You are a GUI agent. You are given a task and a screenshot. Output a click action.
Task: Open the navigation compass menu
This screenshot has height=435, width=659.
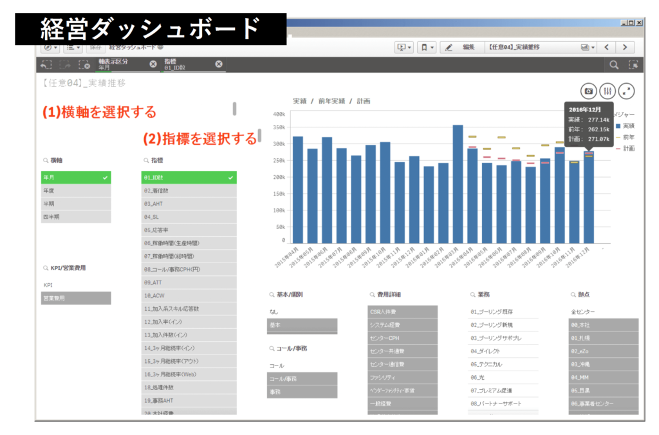50,48
